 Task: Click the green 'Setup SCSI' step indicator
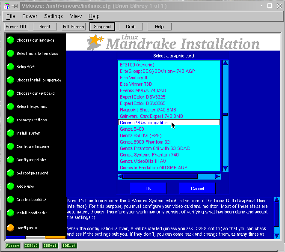[10, 67]
